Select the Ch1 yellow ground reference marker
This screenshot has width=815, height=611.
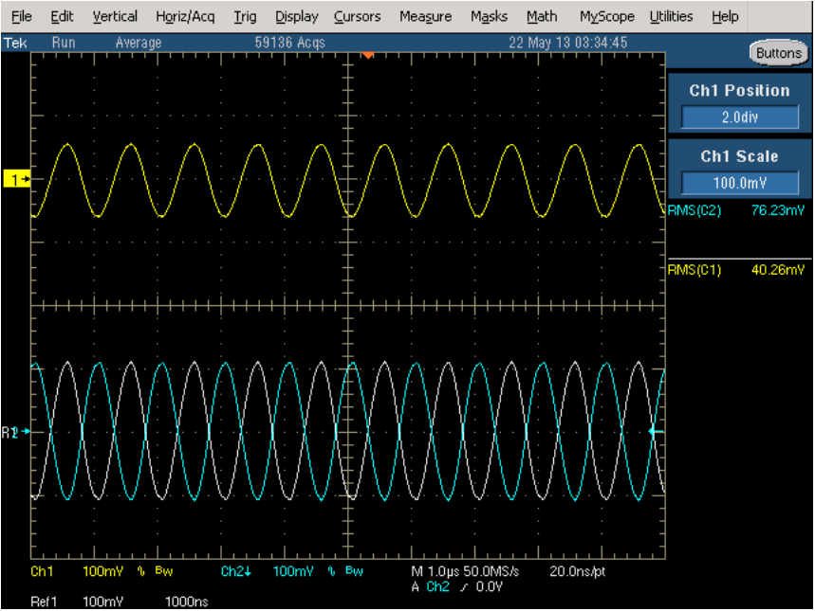point(17,179)
